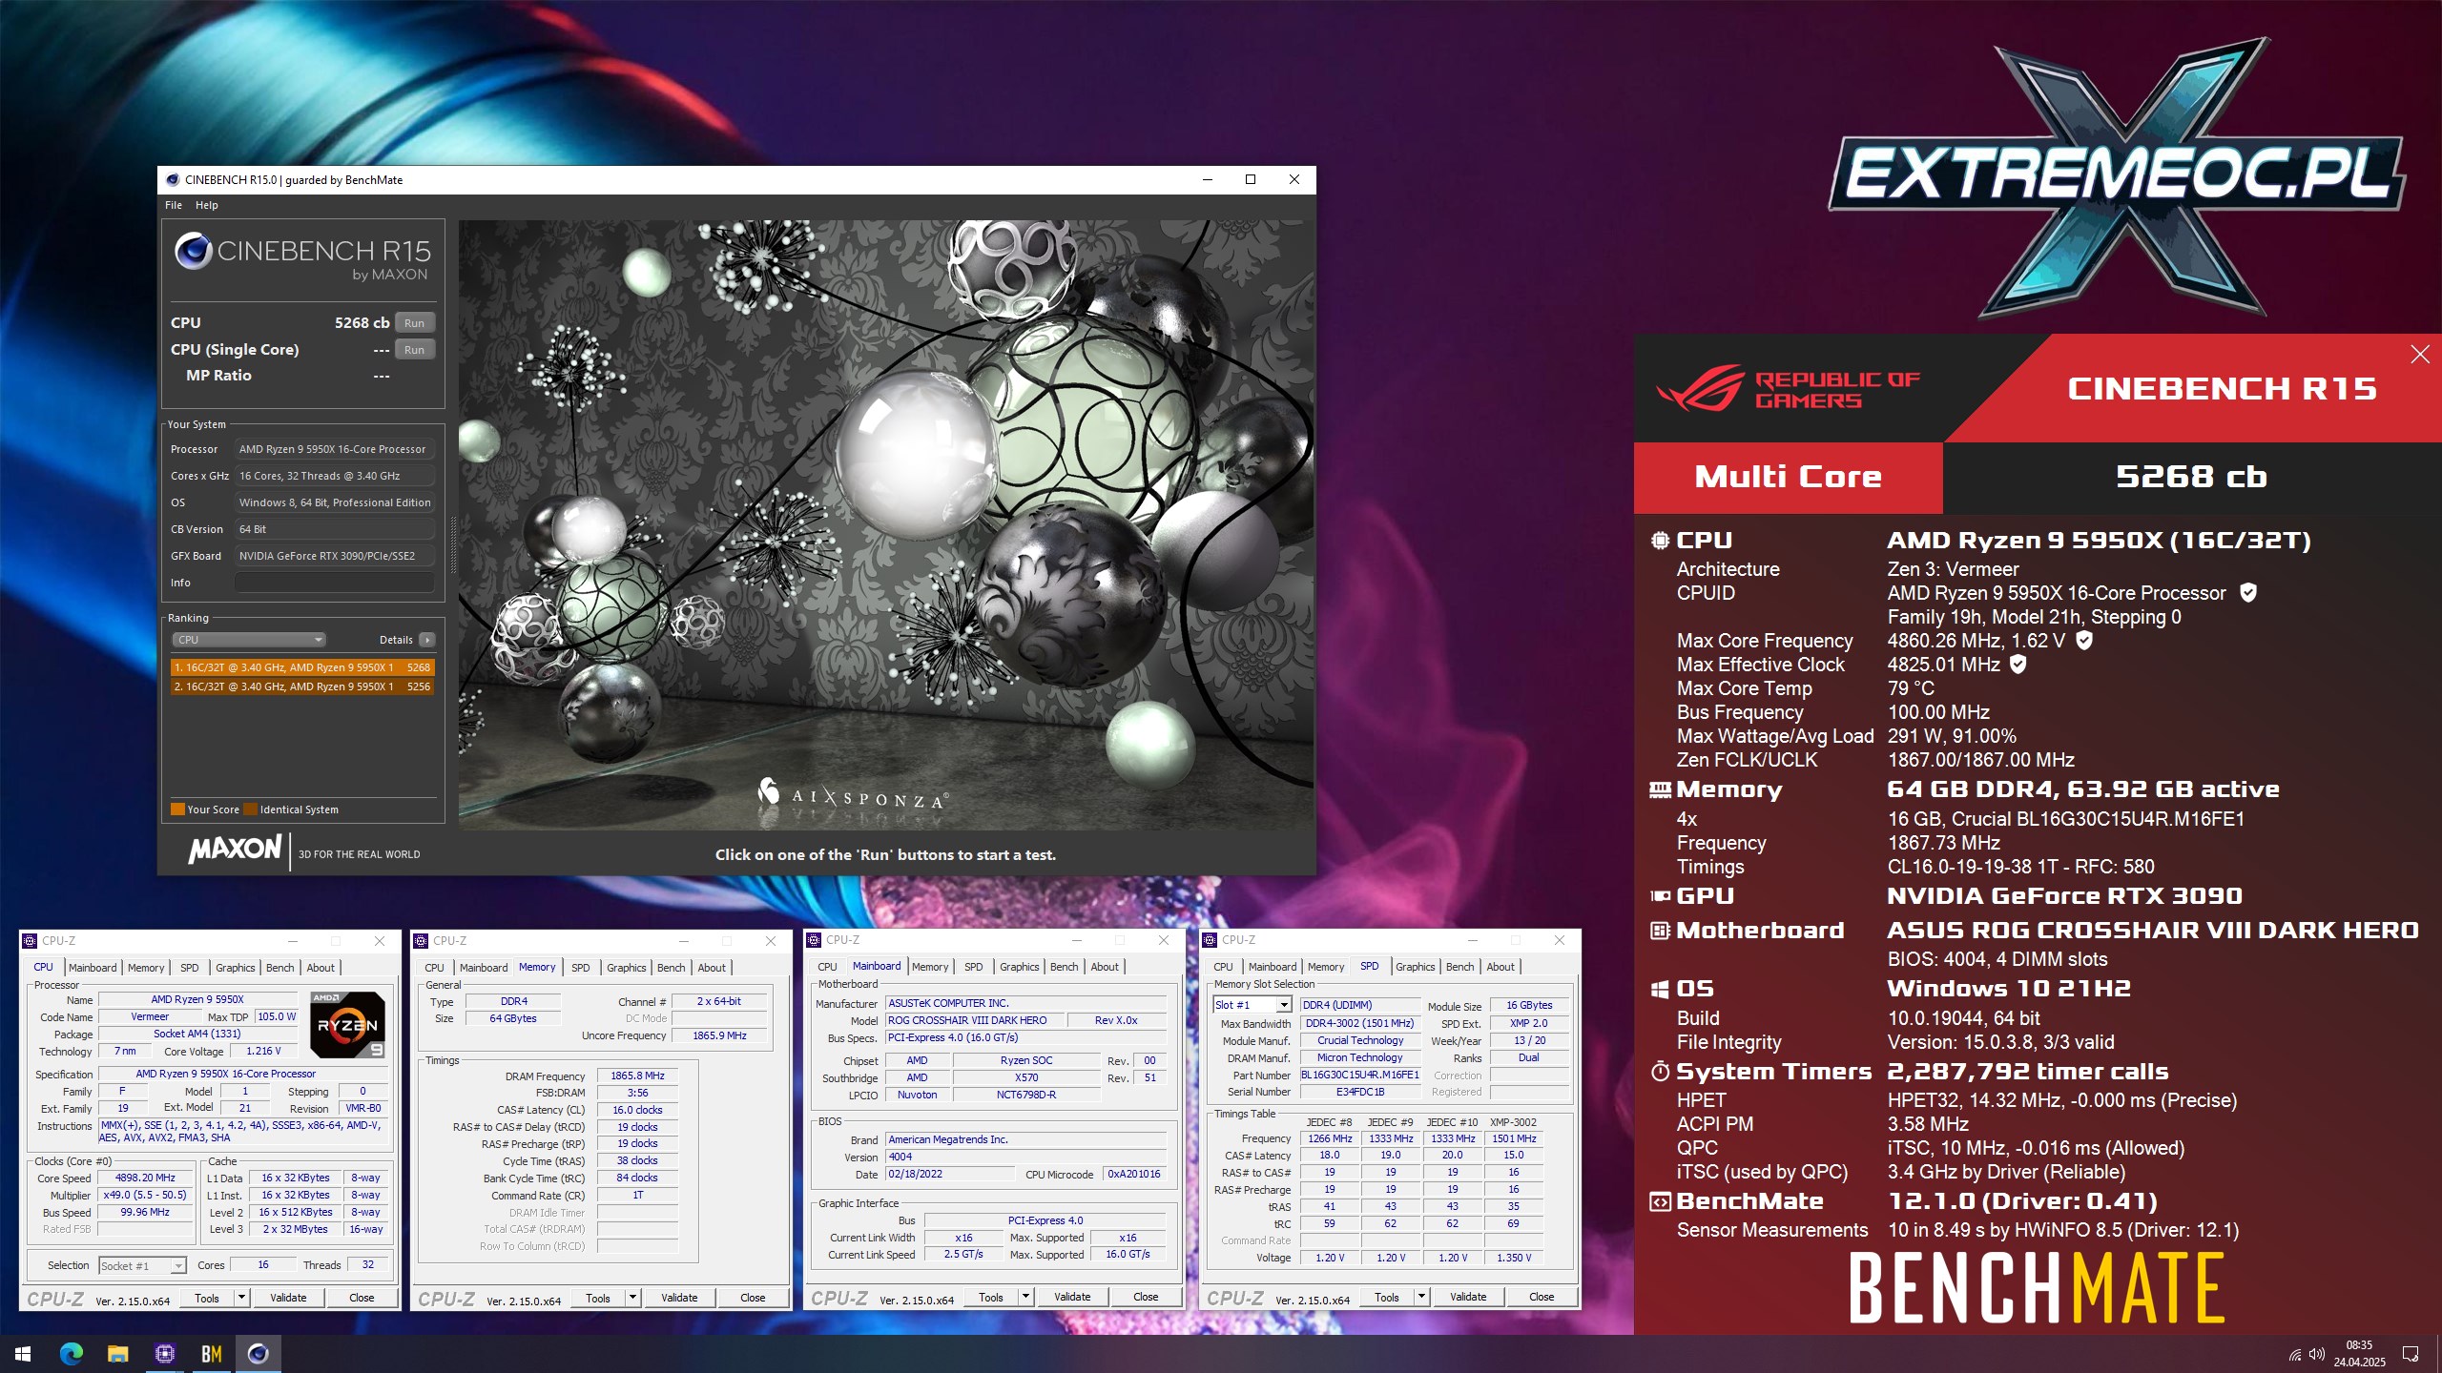Open the Cinebench File menu

tap(174, 205)
